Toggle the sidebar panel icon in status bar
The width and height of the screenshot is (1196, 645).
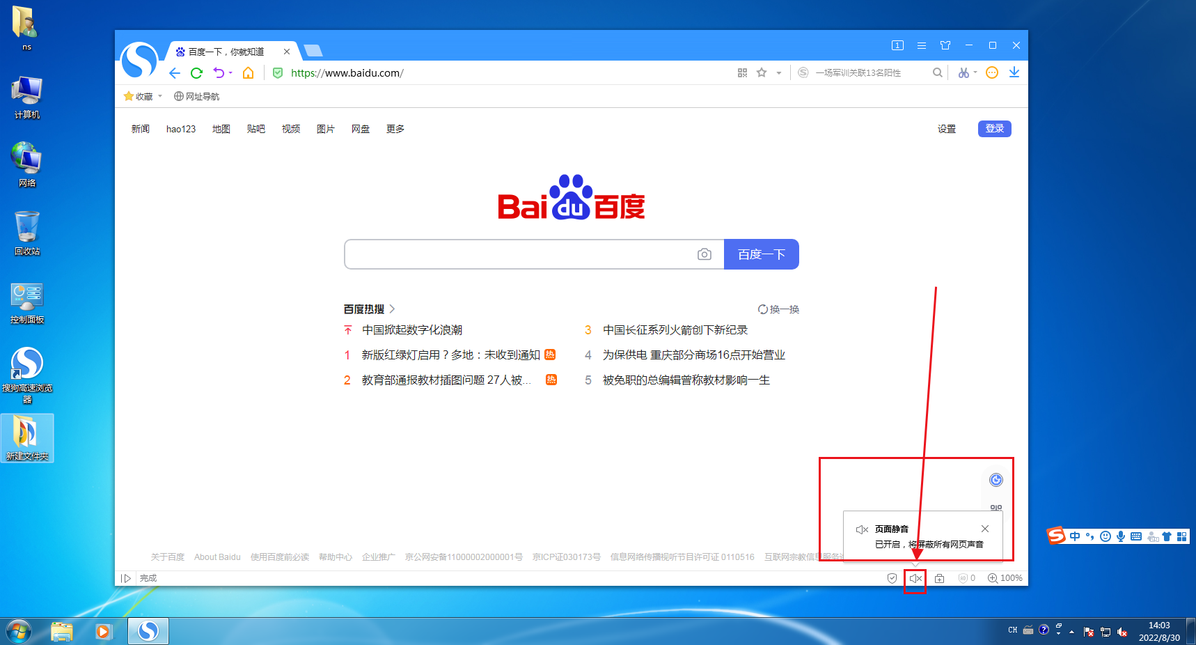pos(126,578)
